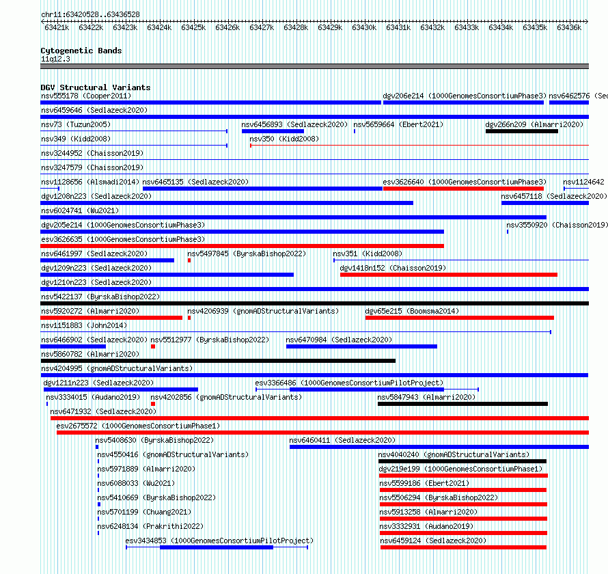Image resolution: width=608 pixels, height=574 pixels.
Task: Select the red nsv5599186 (Ebert2021) bar
Action: [x=463, y=490]
